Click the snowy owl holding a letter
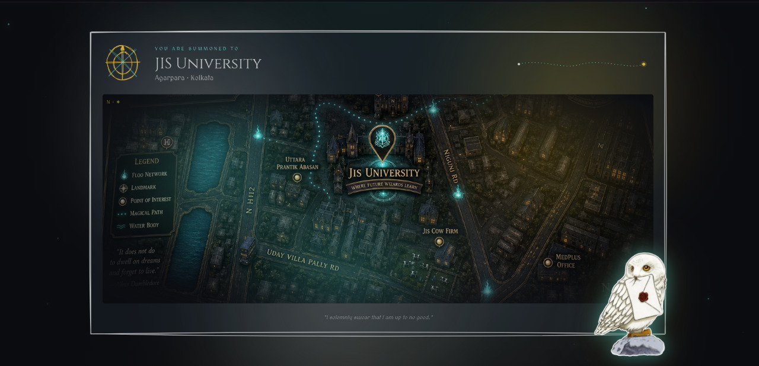The image size is (759, 366). coord(632,304)
